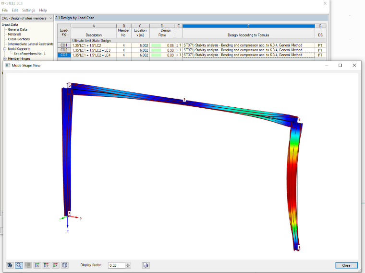Select Intermediate Lateral Restraints tree item
Screen dimensions: 365x273
point(30,44)
